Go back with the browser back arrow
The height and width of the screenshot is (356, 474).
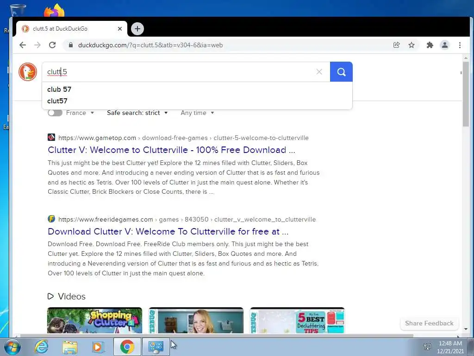(23, 45)
